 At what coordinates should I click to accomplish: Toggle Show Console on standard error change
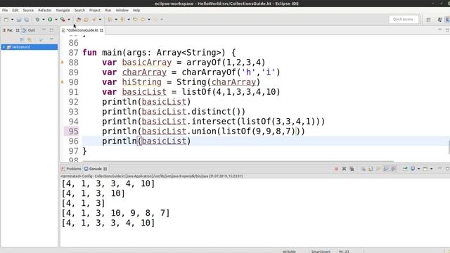pos(394,169)
